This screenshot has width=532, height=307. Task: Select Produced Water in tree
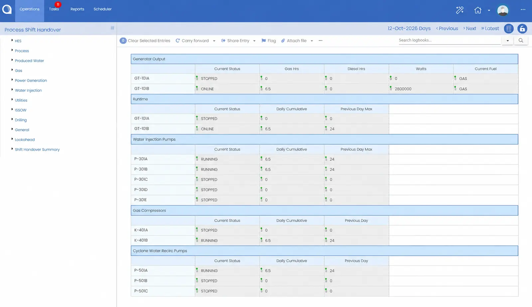29,61
